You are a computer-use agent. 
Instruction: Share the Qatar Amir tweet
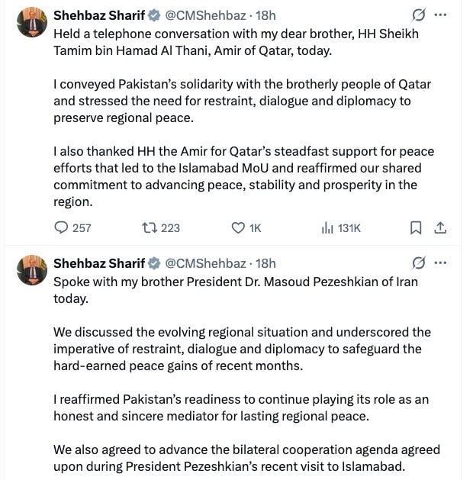[440, 228]
